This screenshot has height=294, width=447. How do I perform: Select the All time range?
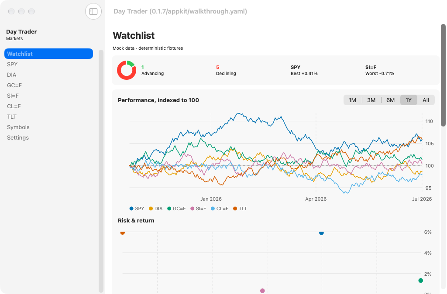(426, 100)
